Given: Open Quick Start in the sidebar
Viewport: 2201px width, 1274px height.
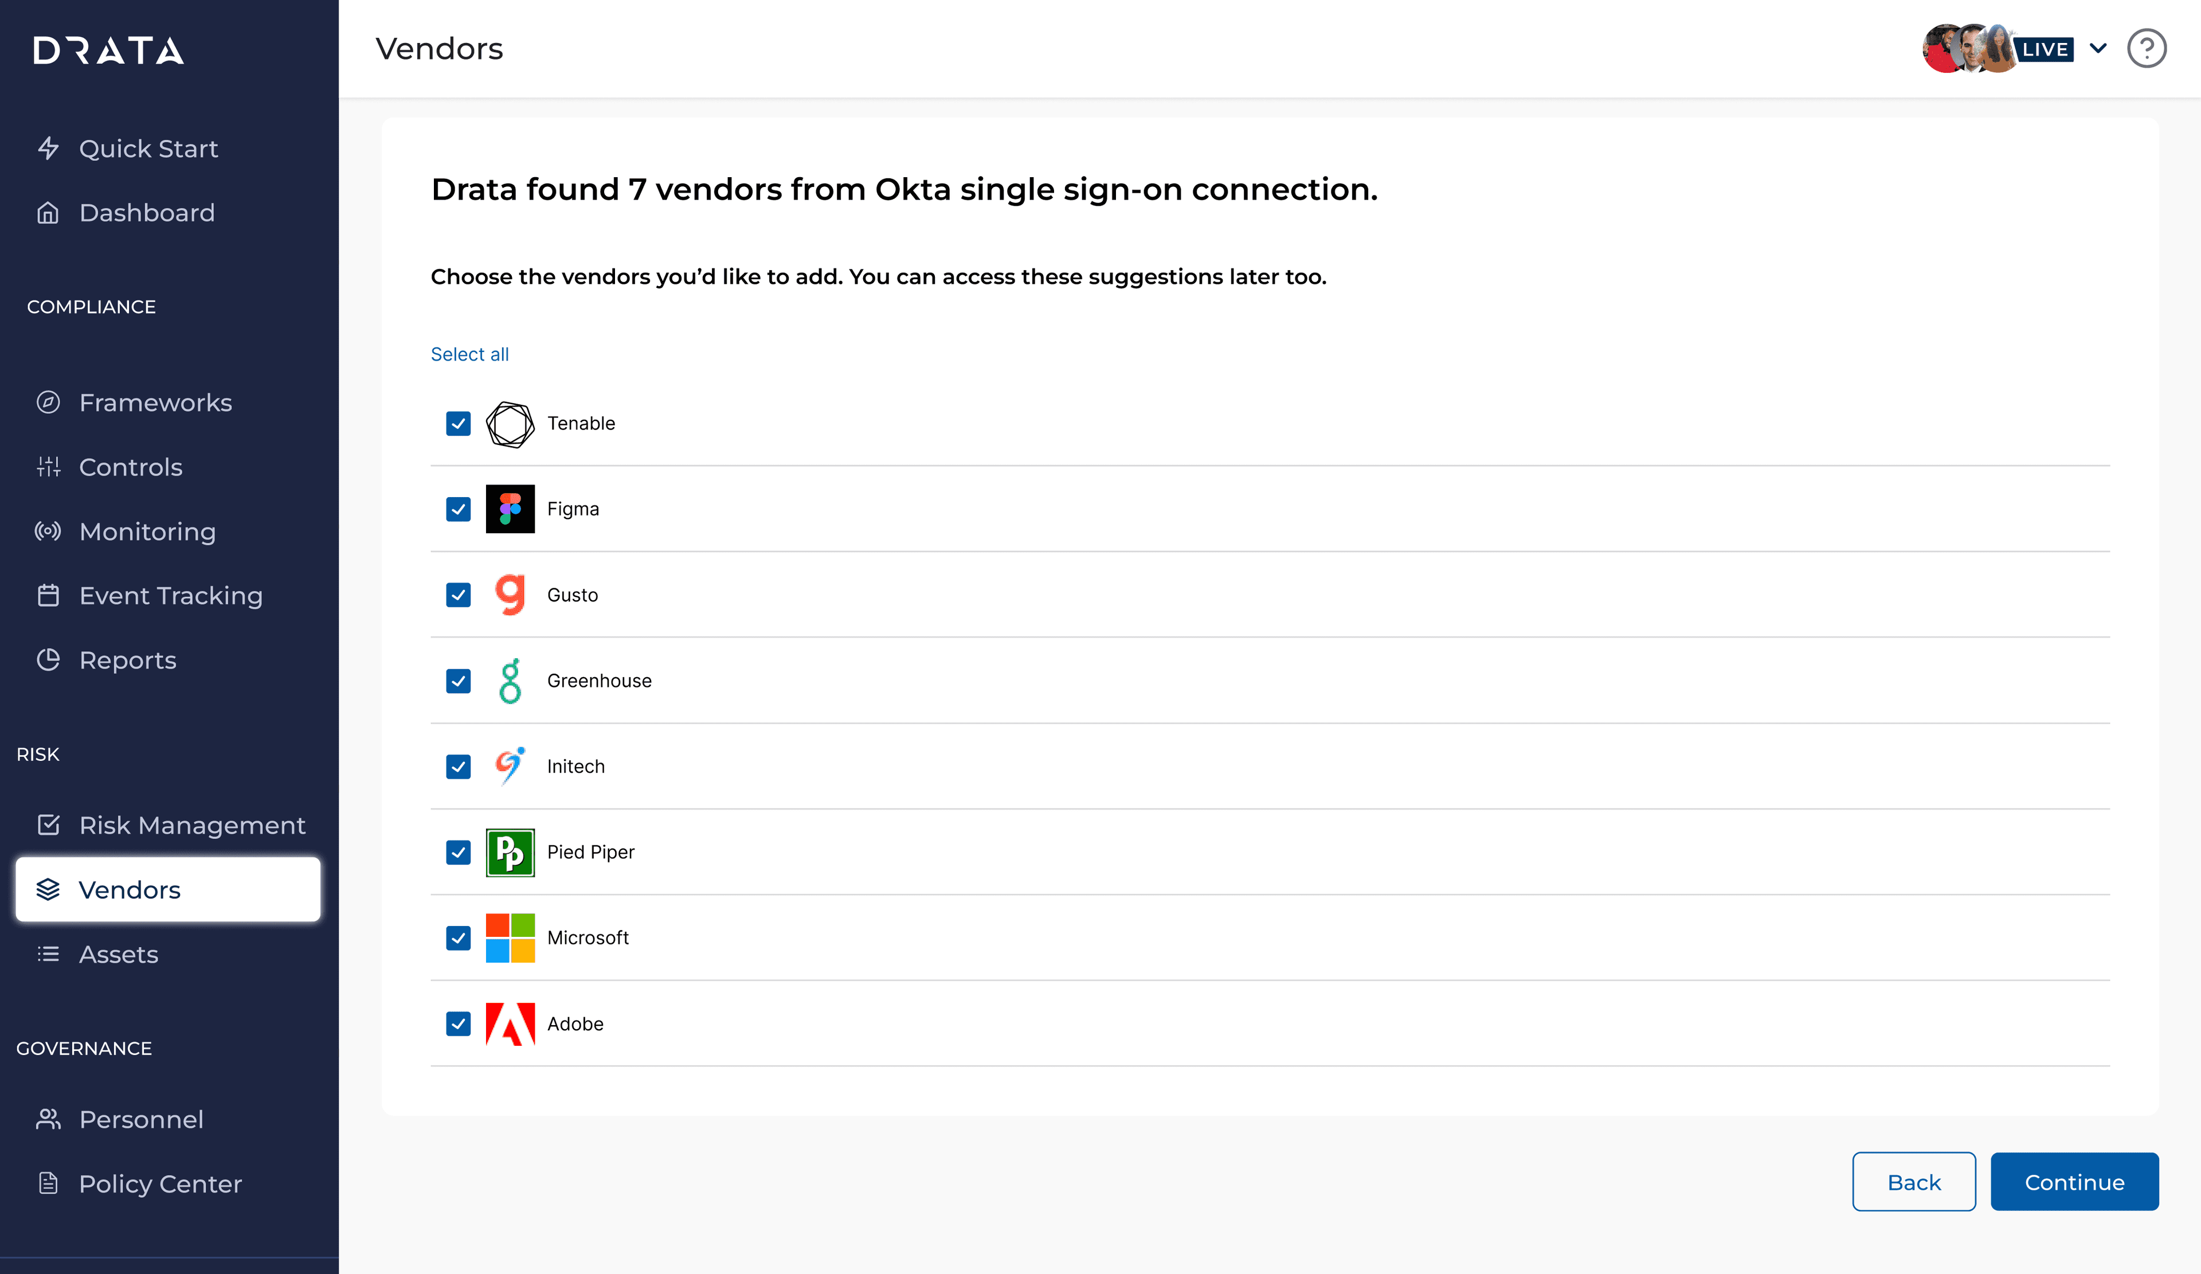Looking at the screenshot, I should pyautogui.click(x=148, y=148).
